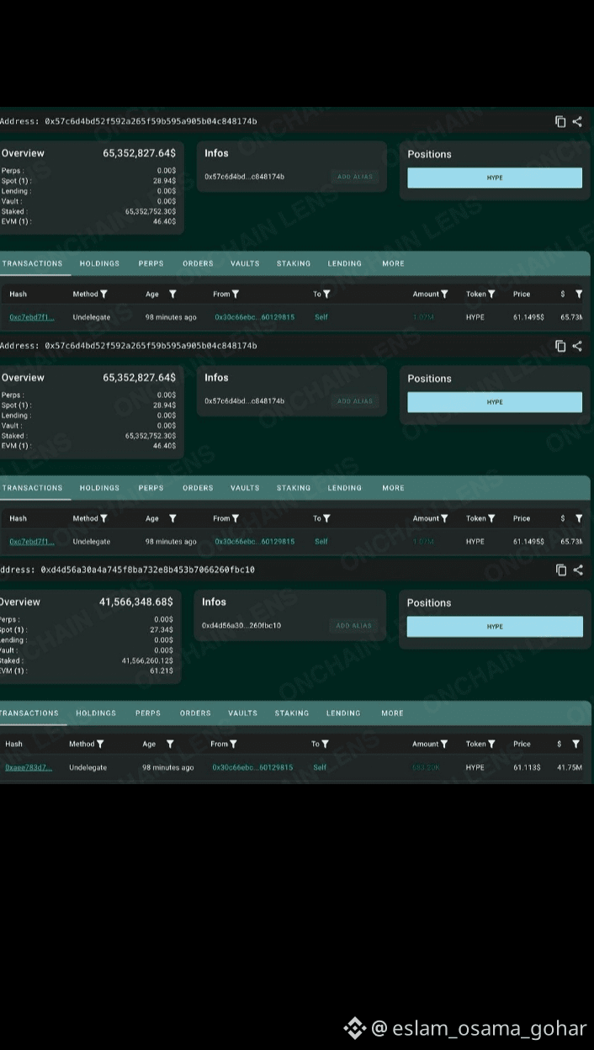Filter From column in the middle panel table
The width and height of the screenshot is (594, 1050).
[x=236, y=518]
